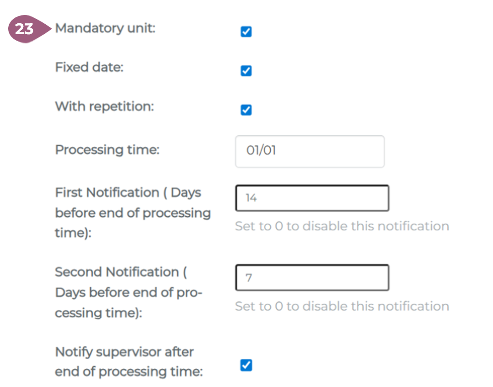This screenshot has width=493, height=387.
Task: Uncheck Notify supervisor after processing time
Action: 246,365
